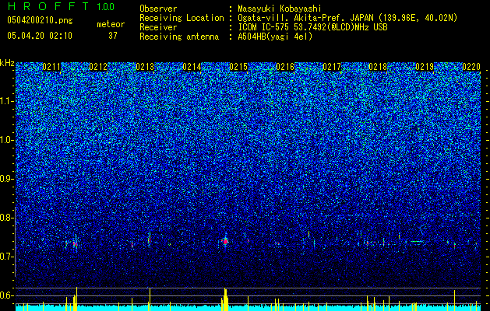Select the file name 0504200210.png
Image resolution: width=490 pixels, height=311 pixels.
click(40, 20)
